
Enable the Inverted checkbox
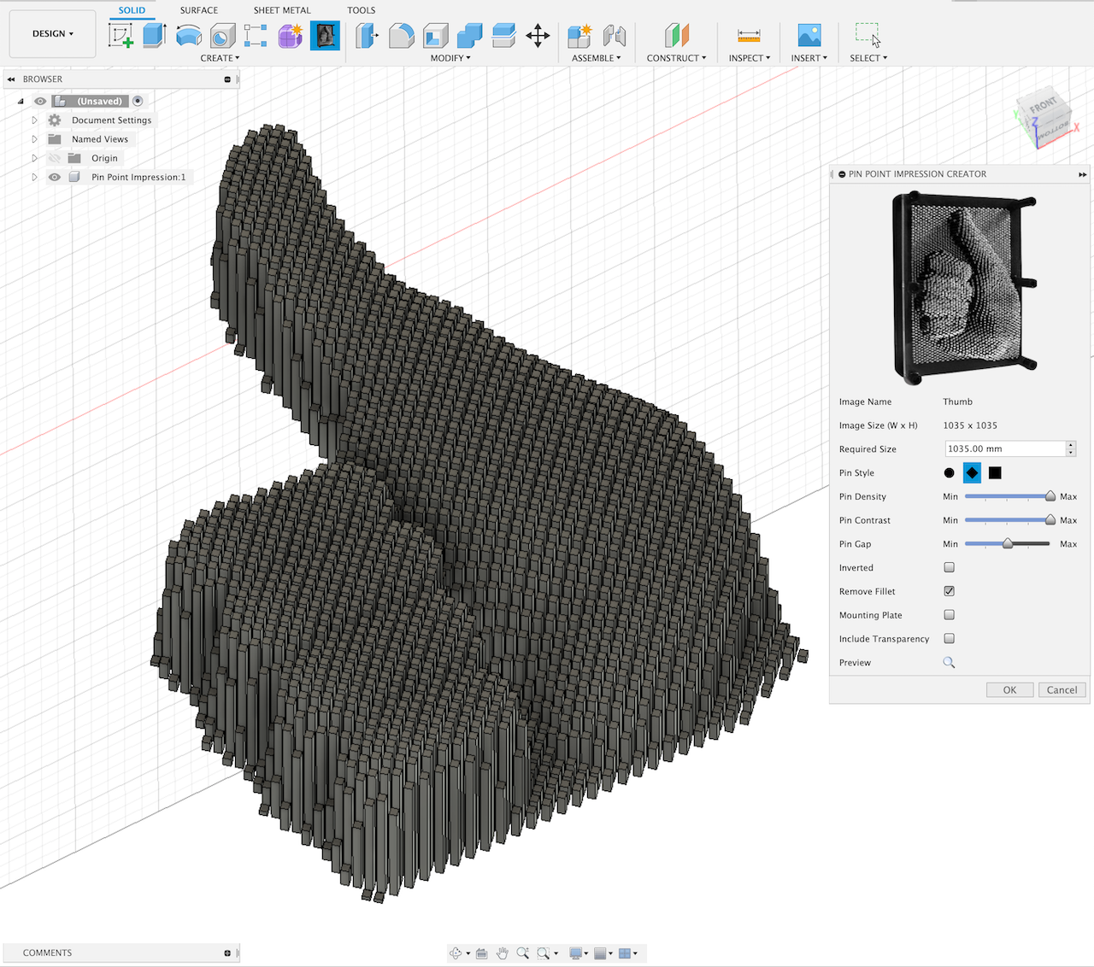pyautogui.click(x=949, y=567)
